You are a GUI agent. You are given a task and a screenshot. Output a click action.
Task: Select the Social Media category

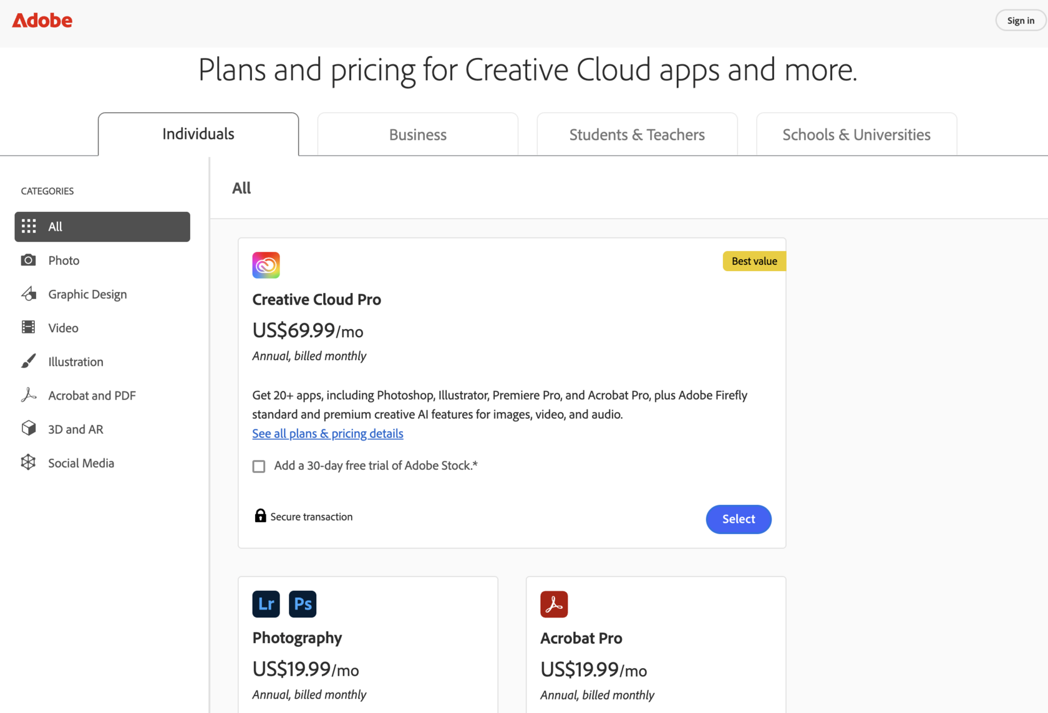click(x=81, y=463)
